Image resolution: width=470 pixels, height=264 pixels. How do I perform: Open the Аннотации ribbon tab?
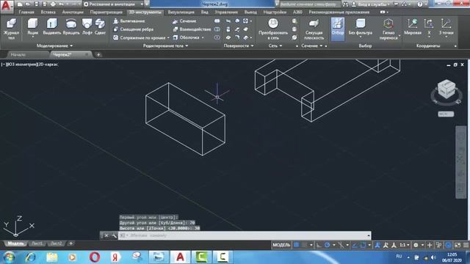click(x=73, y=12)
